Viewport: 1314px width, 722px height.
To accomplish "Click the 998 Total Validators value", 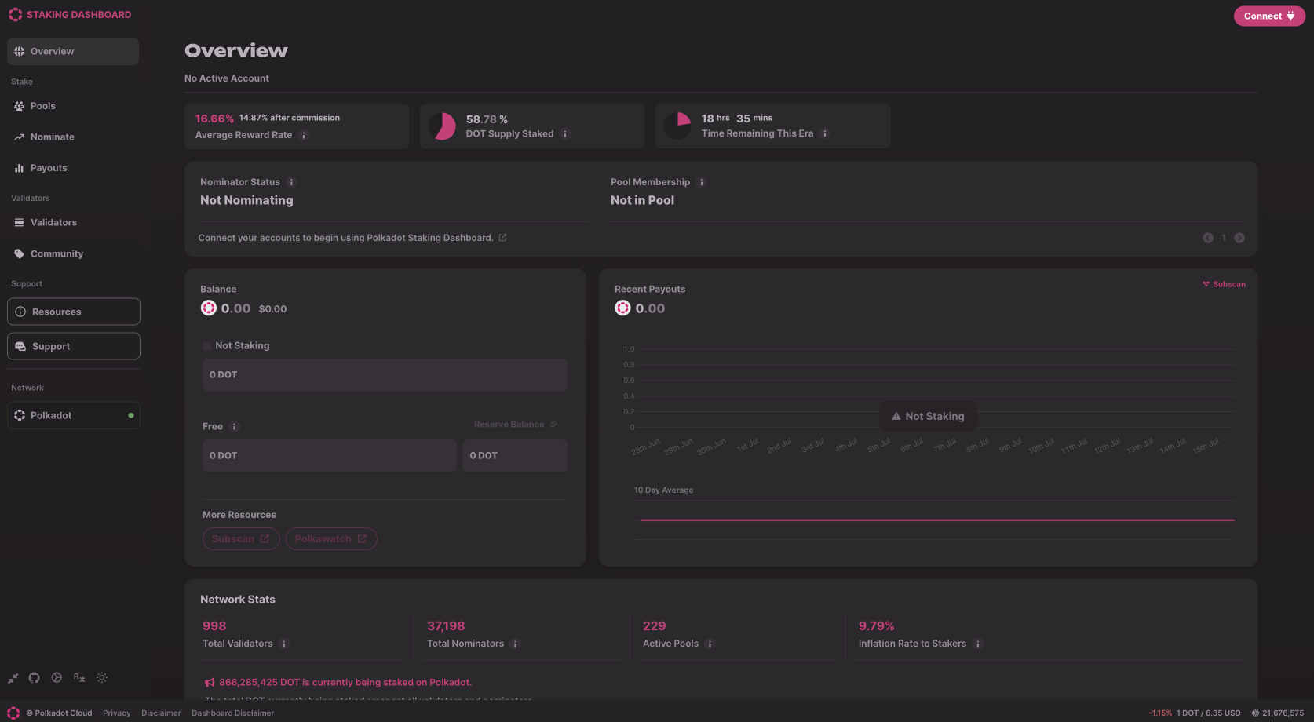I will click(214, 626).
